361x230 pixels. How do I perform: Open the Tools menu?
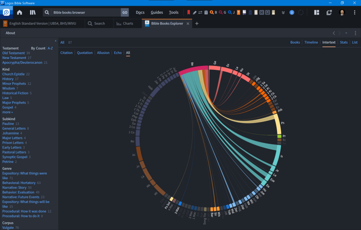pos(173,12)
